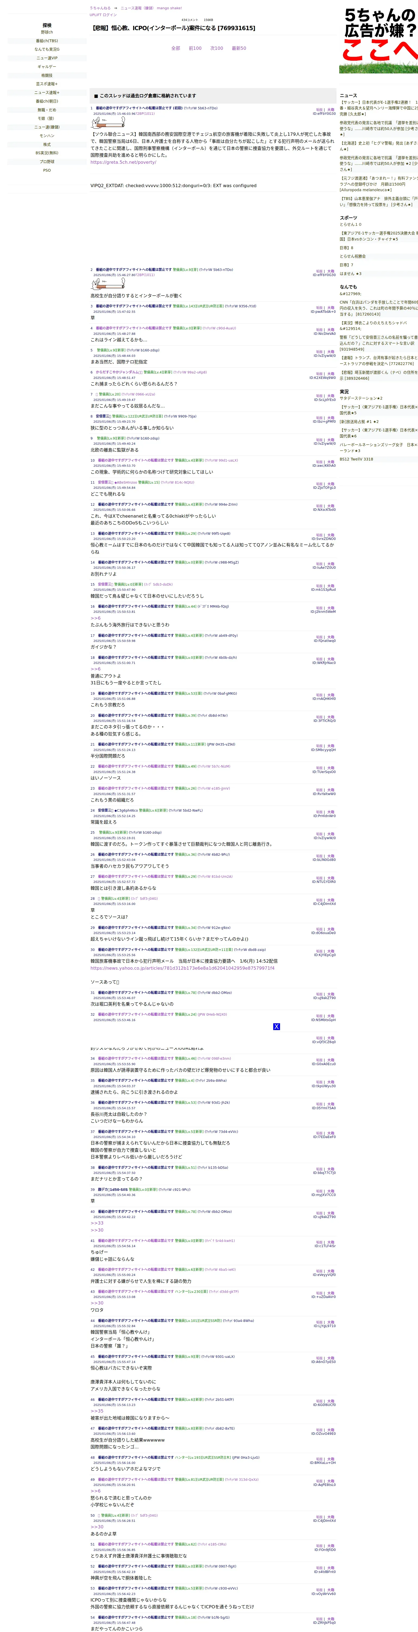The image size is (418, 1632).
Task: Click 垢版 on post ID:ScLJdYEs0
Action: pyautogui.click(x=319, y=396)
